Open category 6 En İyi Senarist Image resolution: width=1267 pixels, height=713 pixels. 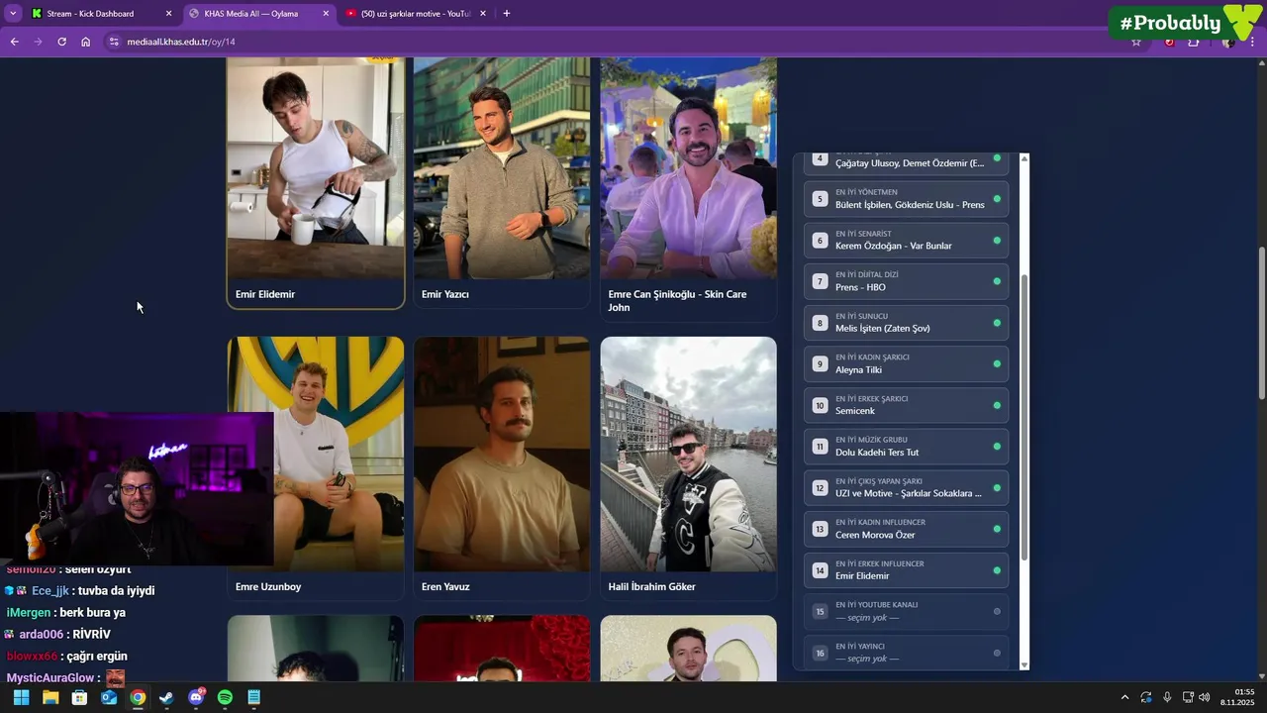tap(906, 240)
